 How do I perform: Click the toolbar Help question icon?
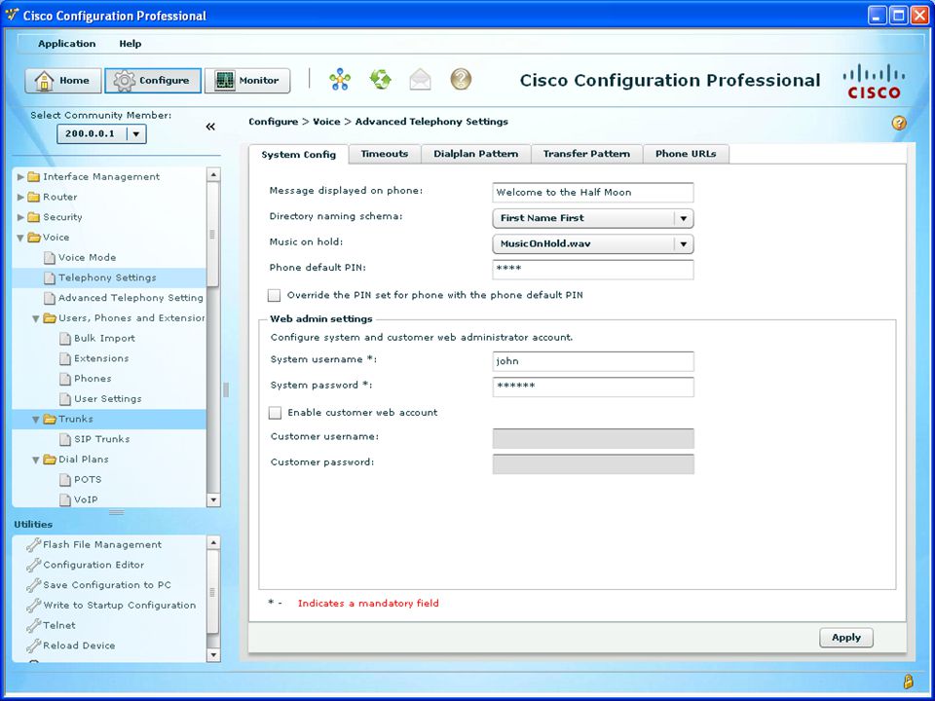point(461,79)
